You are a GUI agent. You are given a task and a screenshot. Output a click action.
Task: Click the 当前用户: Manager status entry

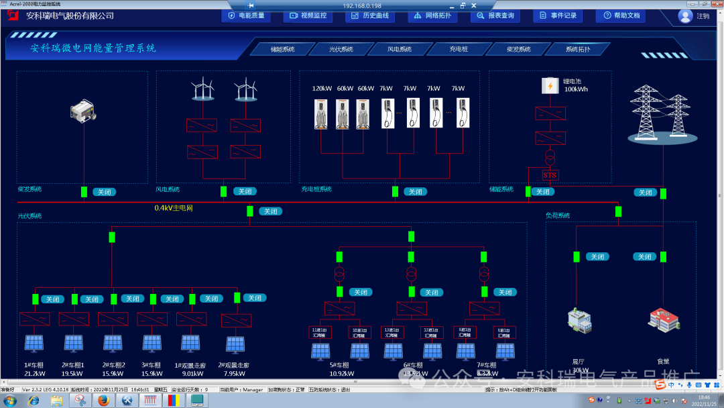(x=241, y=389)
